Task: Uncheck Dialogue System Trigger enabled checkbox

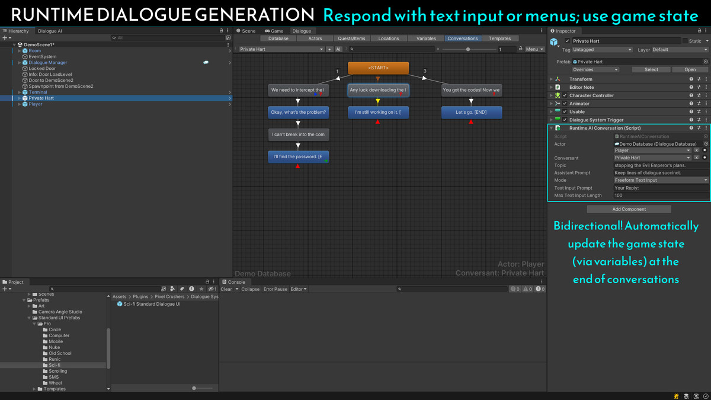Action: [x=565, y=120]
